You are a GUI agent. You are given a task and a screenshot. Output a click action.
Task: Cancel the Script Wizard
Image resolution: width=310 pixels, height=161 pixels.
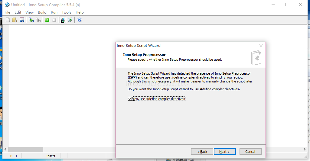coord(250,152)
